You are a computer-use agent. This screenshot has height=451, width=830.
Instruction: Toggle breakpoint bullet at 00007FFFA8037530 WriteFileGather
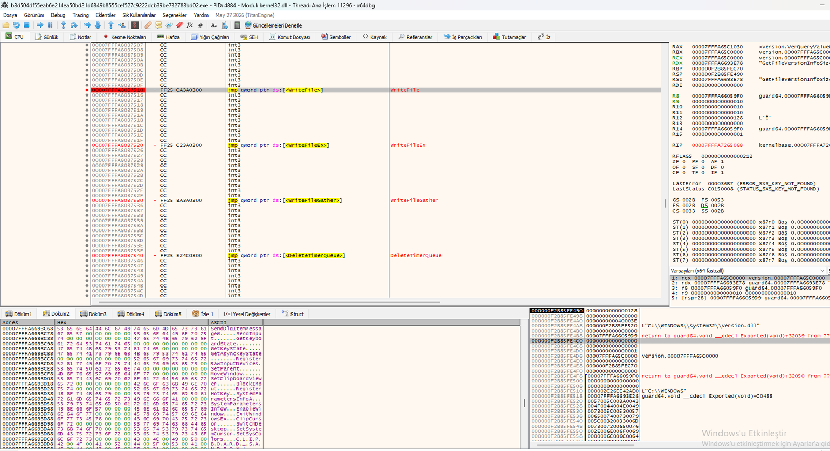click(87, 200)
